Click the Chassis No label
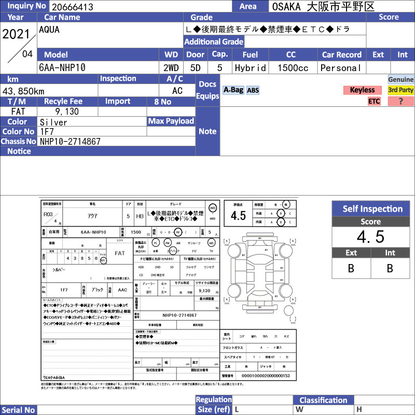415x415 pixels. coord(18,141)
